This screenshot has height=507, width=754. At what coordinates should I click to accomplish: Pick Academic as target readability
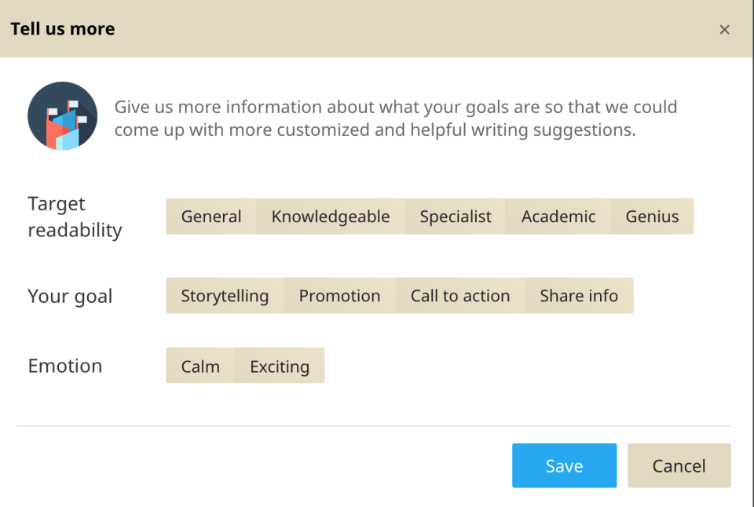pos(558,217)
